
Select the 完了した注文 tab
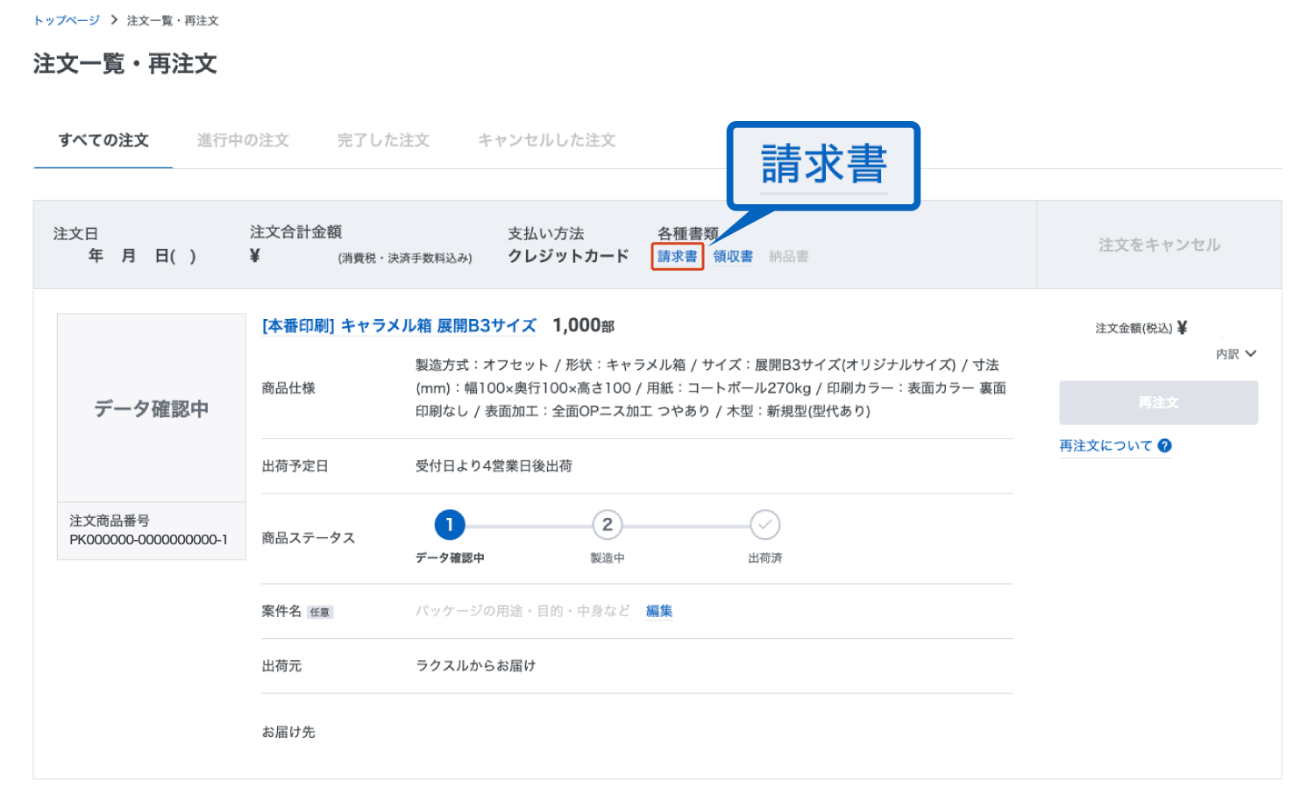[x=383, y=140]
